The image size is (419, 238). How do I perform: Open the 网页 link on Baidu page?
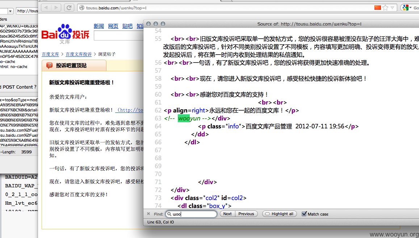coord(113,26)
